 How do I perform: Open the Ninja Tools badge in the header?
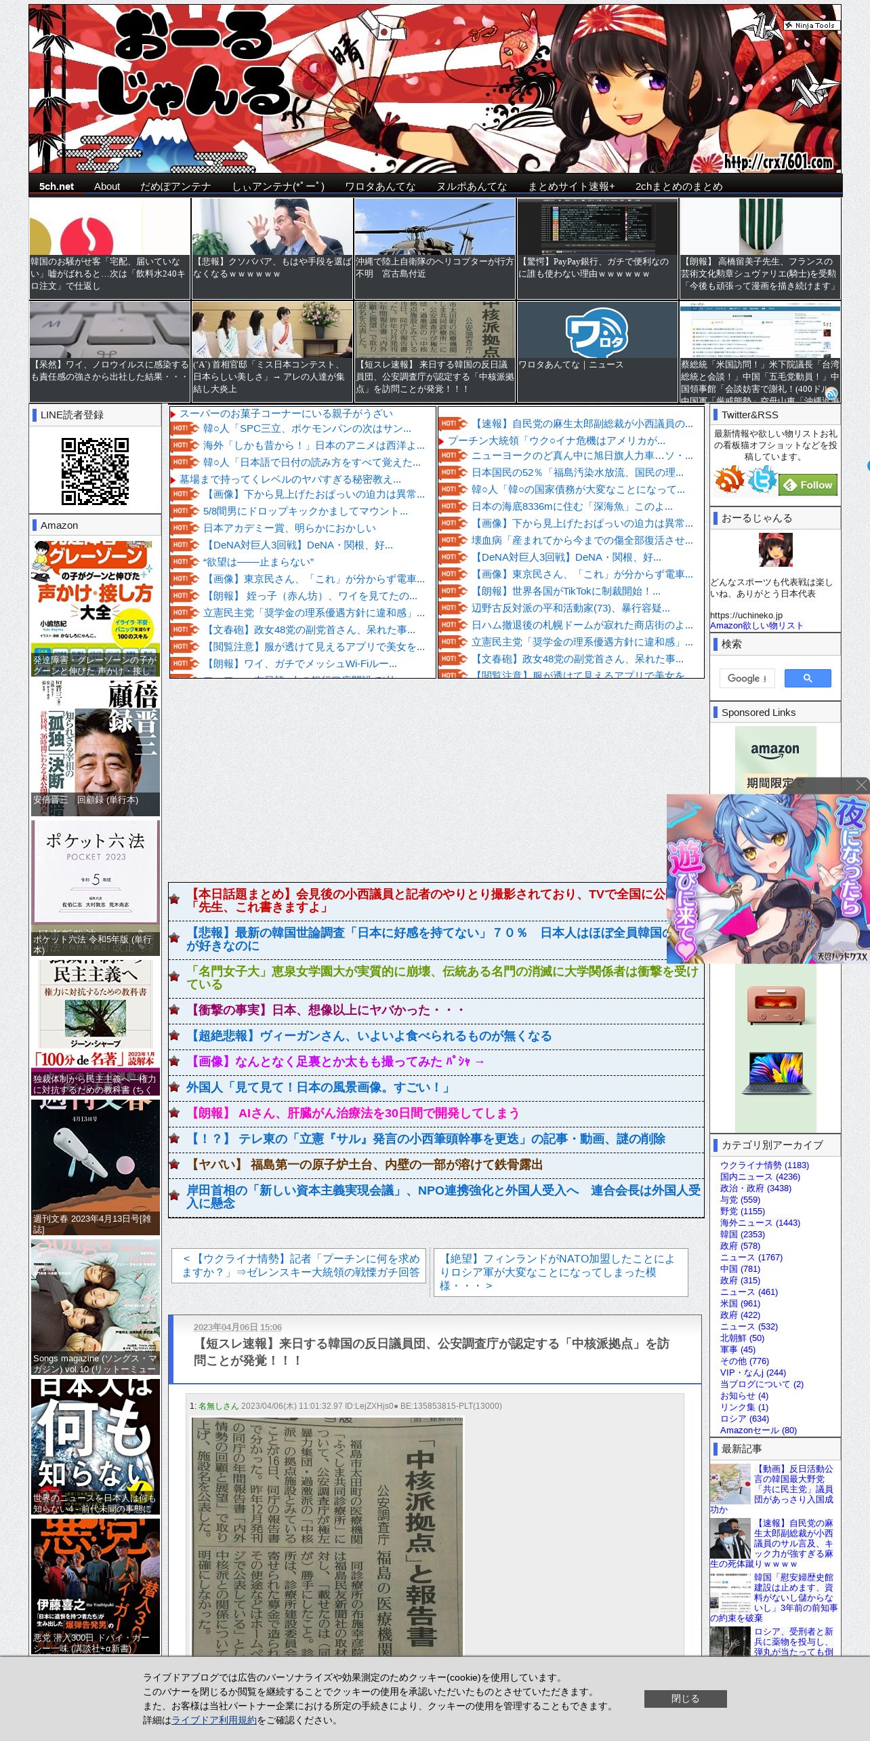pyautogui.click(x=811, y=25)
